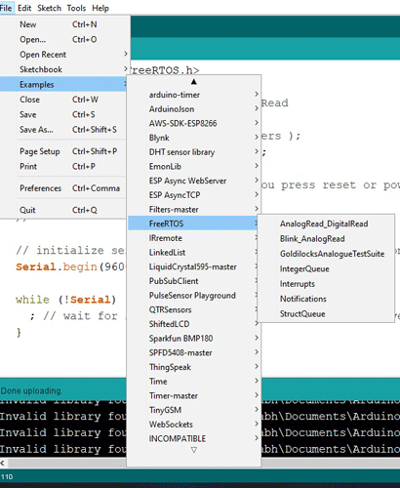Choose New from the File menu
This screenshot has width=400, height=488.
pos(63,24)
